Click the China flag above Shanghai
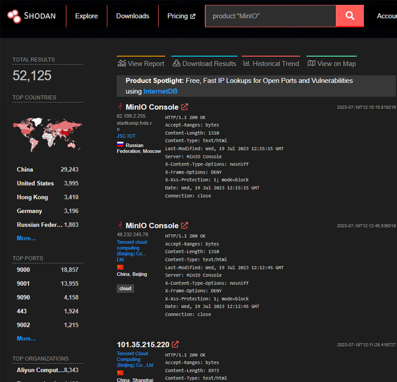The image size is (397, 382). (x=121, y=373)
